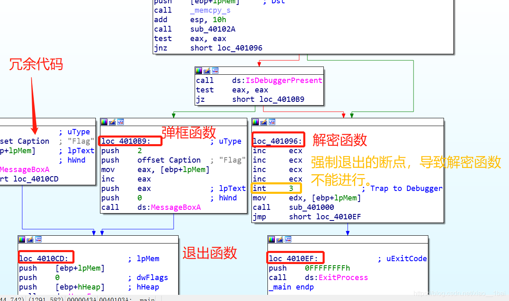Viewport: 509px width, 301px height.
Task: Click group-nodes icon above loc_401096 block
Action: pyautogui.click(x=272, y=122)
